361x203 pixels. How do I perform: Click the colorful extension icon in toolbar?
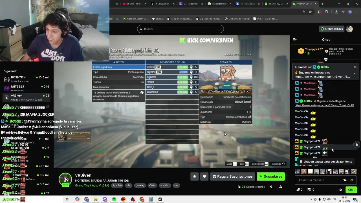pyautogui.click(x=320, y=12)
